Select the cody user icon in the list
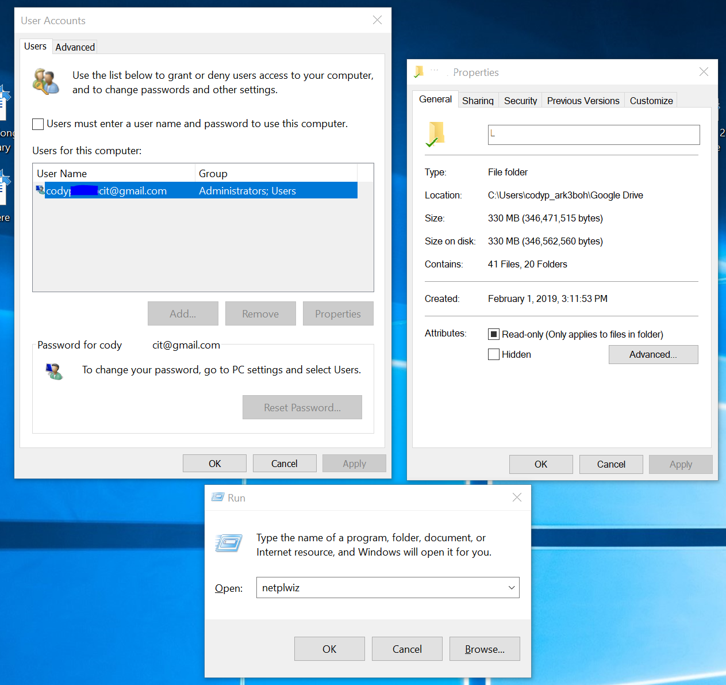Image resolution: width=726 pixels, height=685 pixels. [40, 190]
